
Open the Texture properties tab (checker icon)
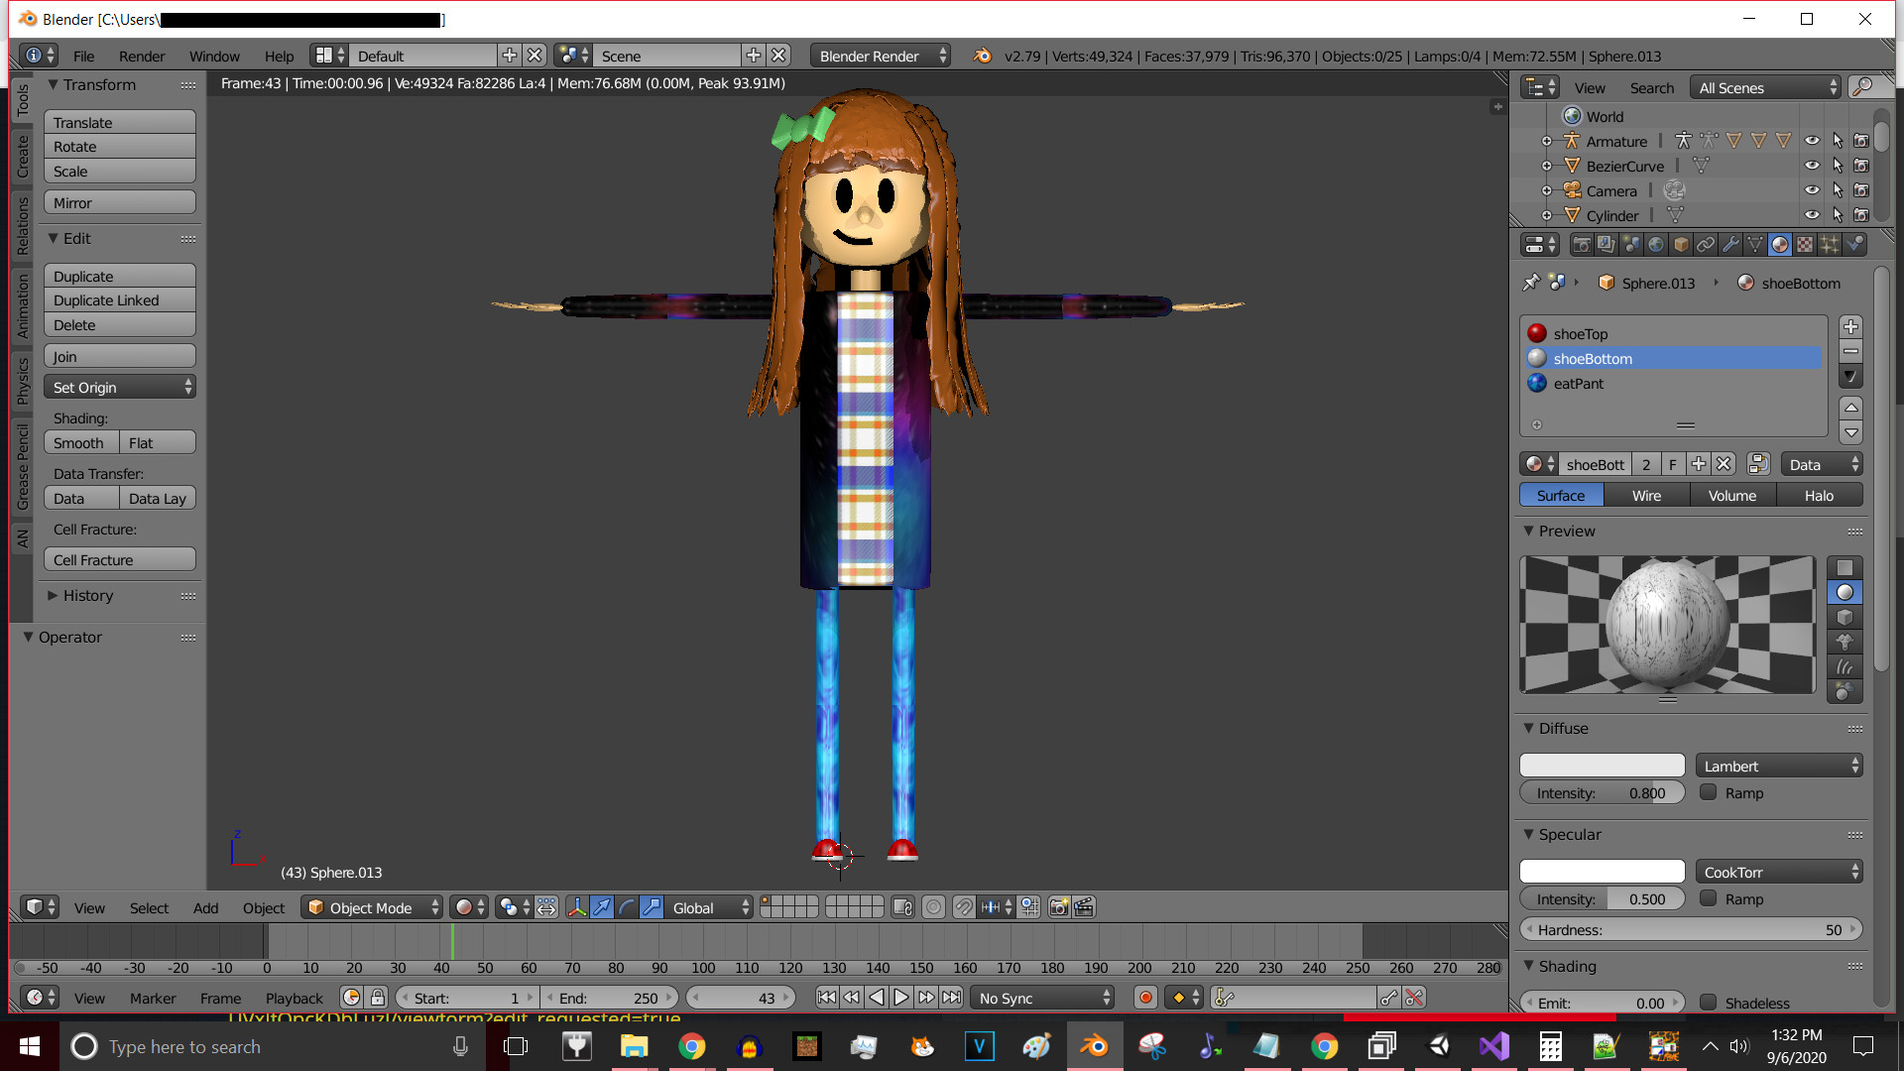pyautogui.click(x=1805, y=245)
